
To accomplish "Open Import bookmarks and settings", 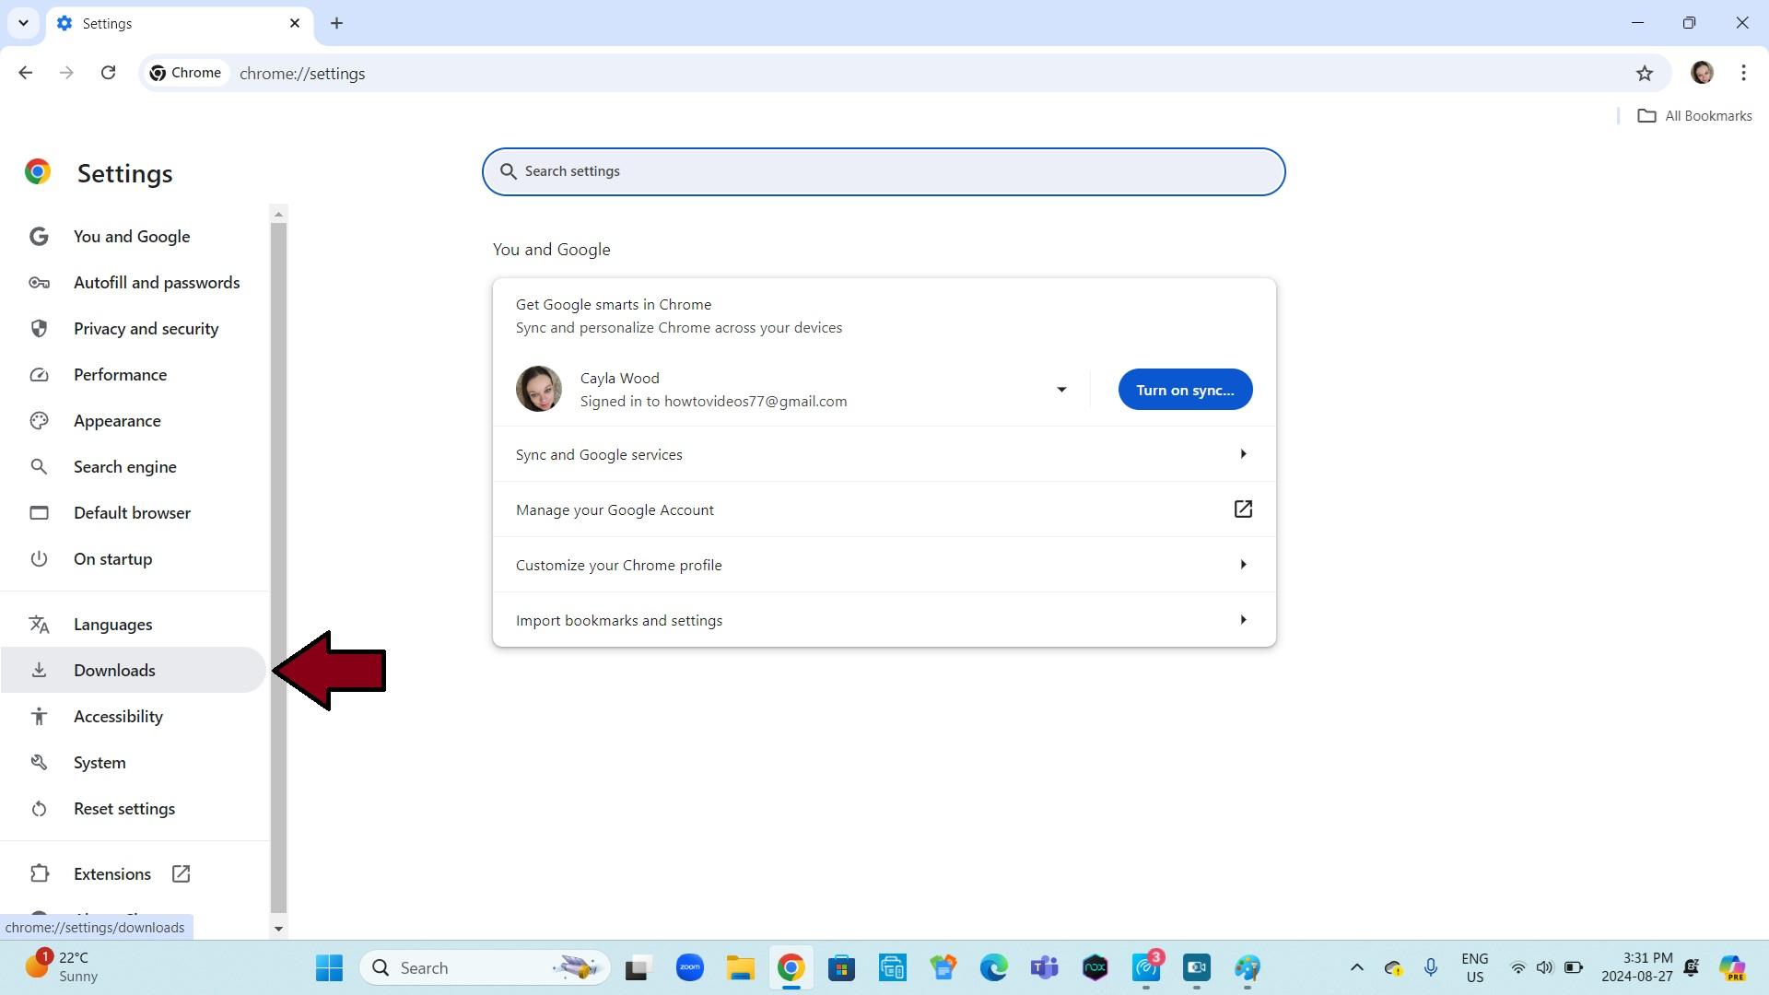I will point(884,620).
